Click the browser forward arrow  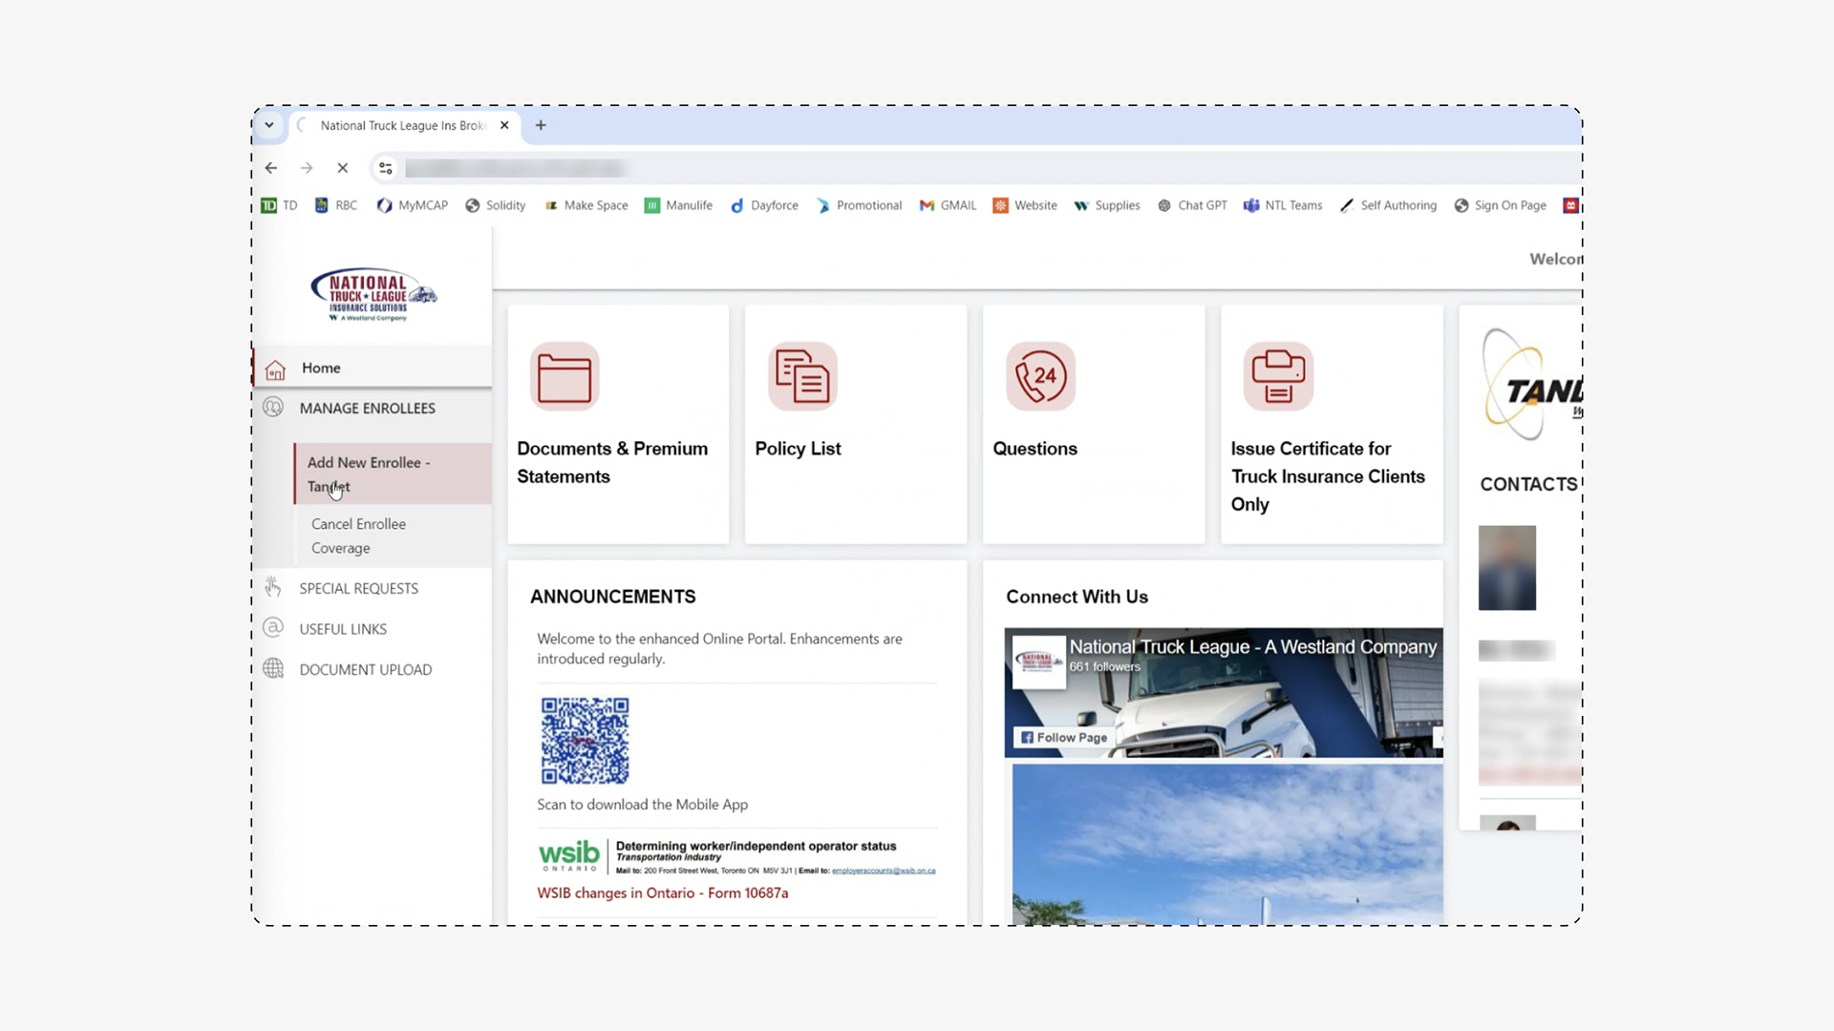point(307,168)
